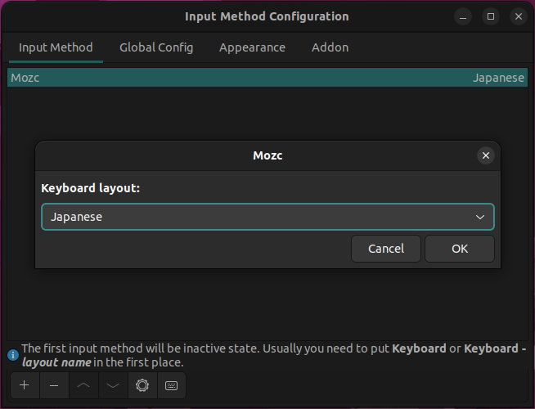Switch to the Input Method tab
This screenshot has width=535, height=409.
tap(56, 47)
